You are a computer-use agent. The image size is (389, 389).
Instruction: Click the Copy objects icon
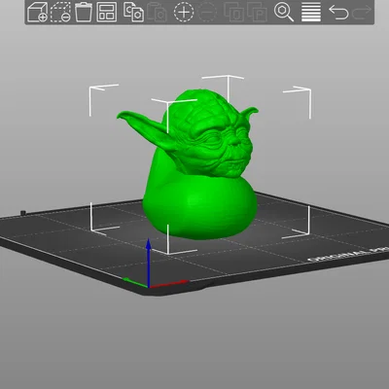coord(133,12)
